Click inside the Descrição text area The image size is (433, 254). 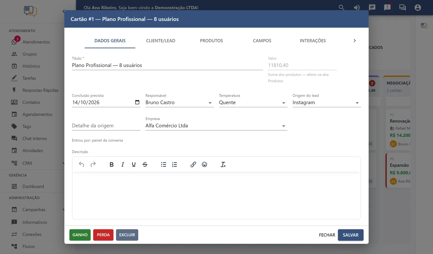click(216, 195)
